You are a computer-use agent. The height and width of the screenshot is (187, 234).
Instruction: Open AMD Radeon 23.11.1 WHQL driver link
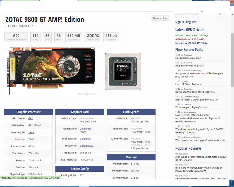190,39
